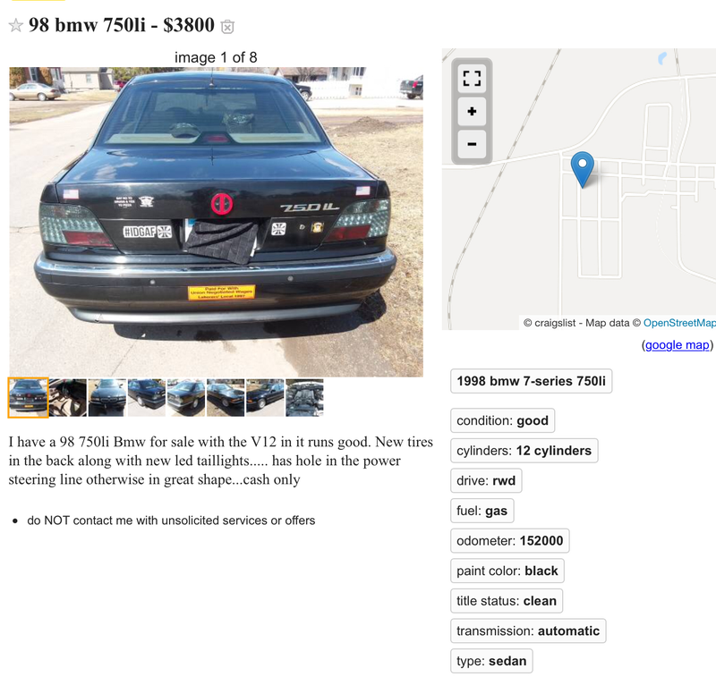This screenshot has width=716, height=694.
Task: Toggle fullscreen map view
Action: (472, 79)
